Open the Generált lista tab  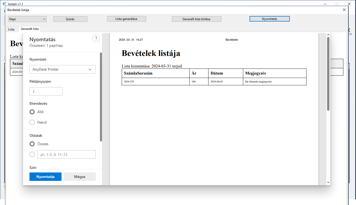[30, 29]
